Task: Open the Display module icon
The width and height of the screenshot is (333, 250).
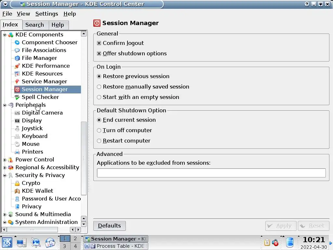Action: (x=17, y=121)
